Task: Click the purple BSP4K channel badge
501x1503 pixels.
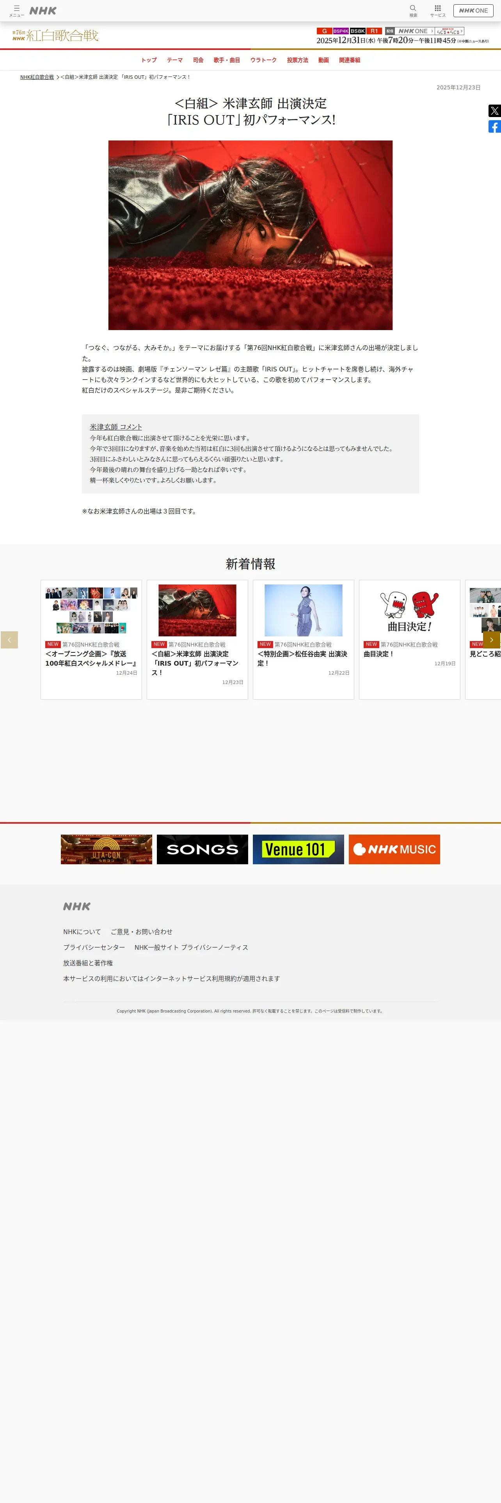Action: pyautogui.click(x=341, y=31)
